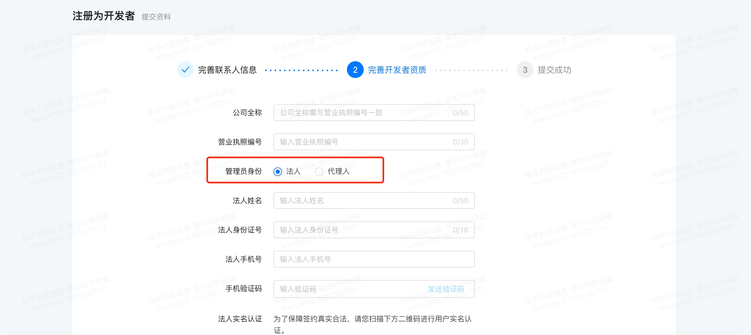Click the step 3 circle icon
This screenshot has height=335, width=751.
click(525, 70)
